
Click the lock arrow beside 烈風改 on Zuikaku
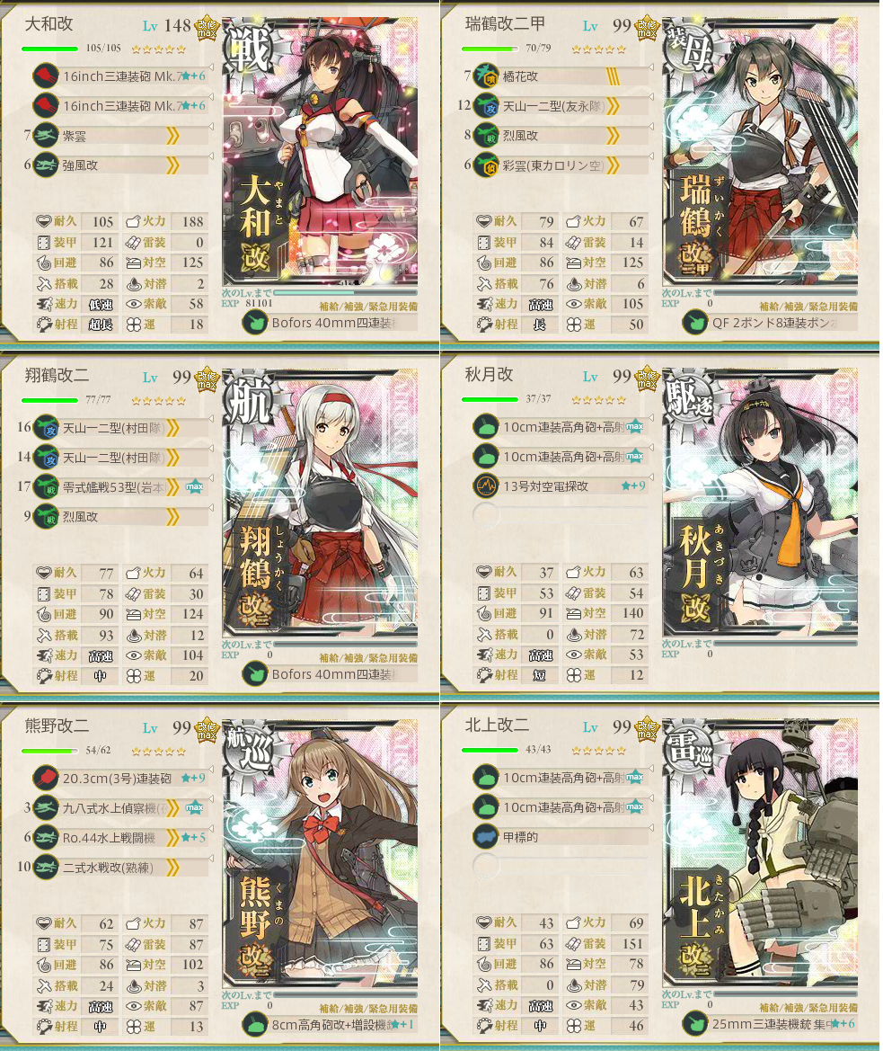pyautogui.click(x=651, y=127)
